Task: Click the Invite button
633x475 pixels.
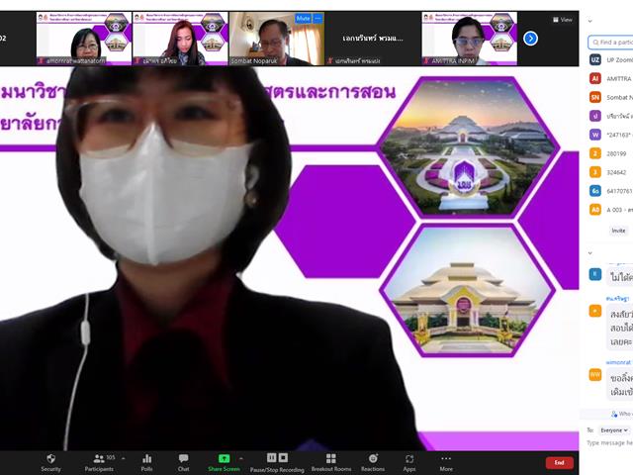Action: [618, 231]
